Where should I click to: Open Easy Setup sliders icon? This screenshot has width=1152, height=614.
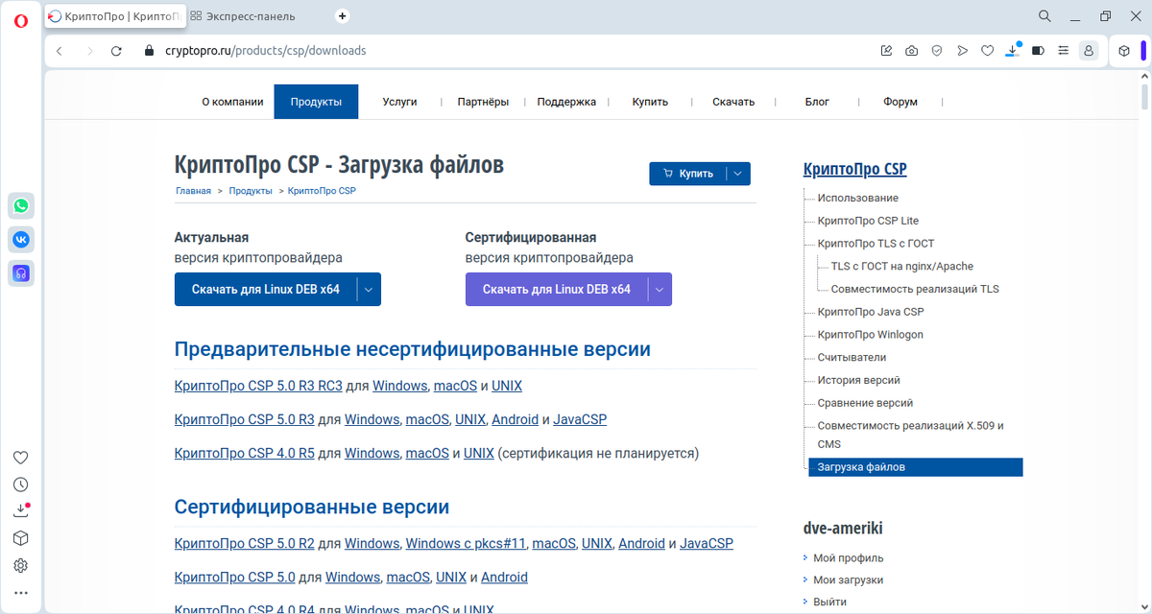(1063, 51)
